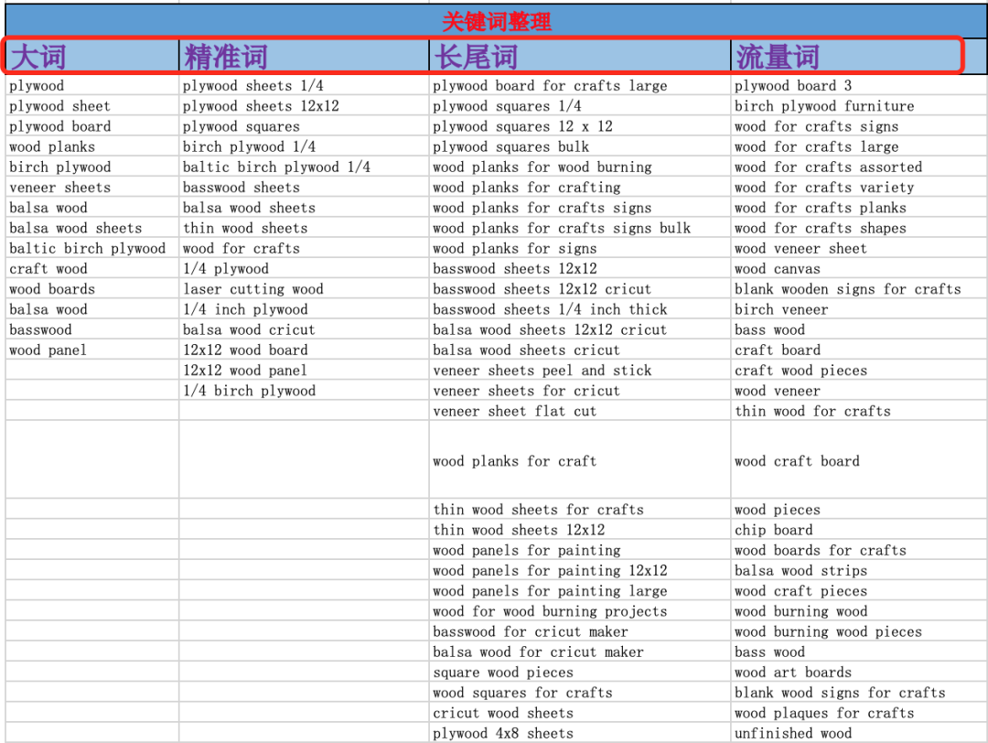Viewport: 988px width, 743px height.
Task: Click the cell 'wood canvas'
Action: point(859,268)
